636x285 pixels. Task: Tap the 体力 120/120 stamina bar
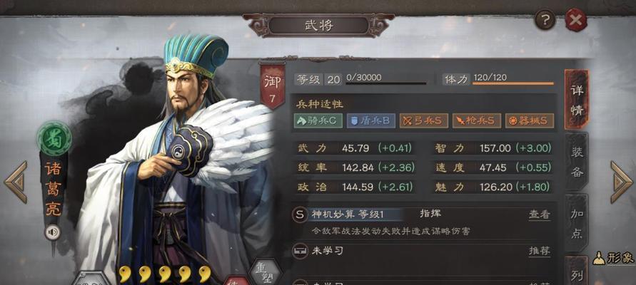pos(498,79)
